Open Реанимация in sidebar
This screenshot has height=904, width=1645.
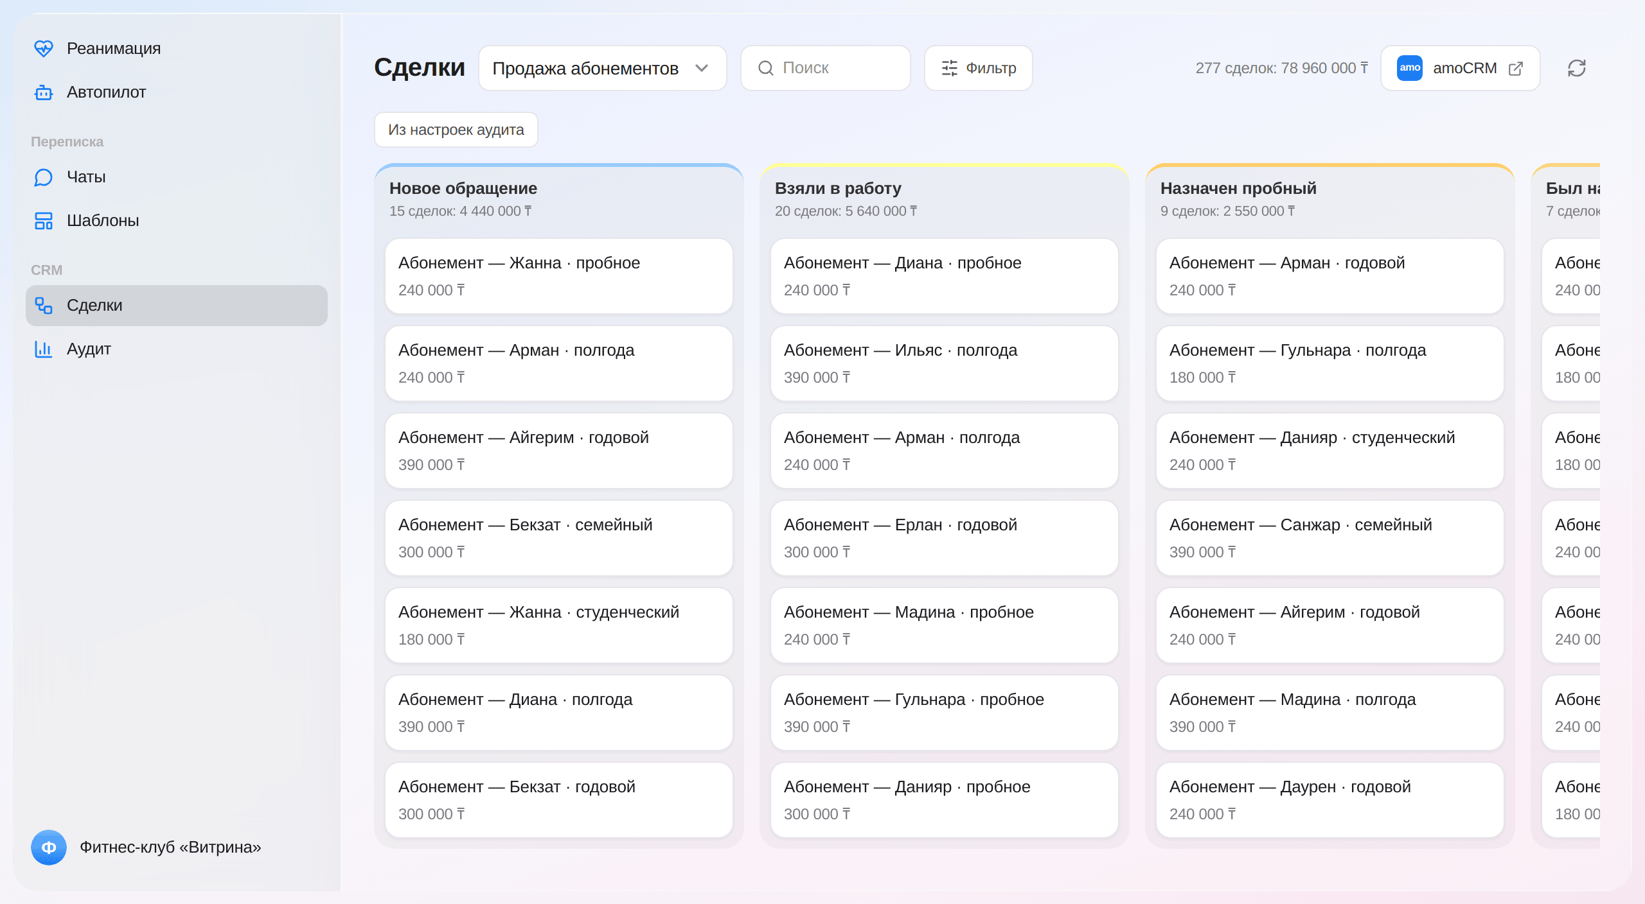click(177, 49)
